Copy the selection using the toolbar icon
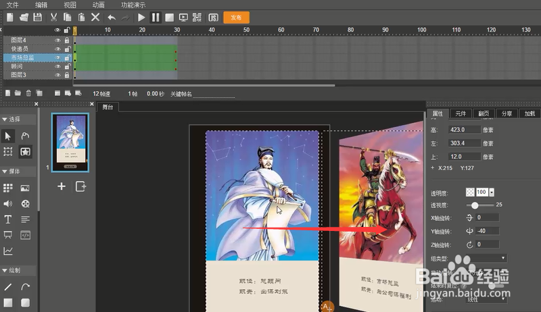Image resolution: width=541 pixels, height=312 pixels. 67,17
